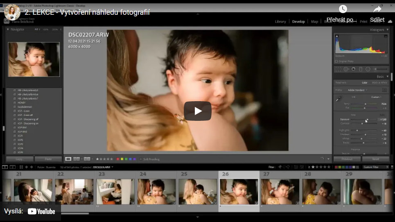
Task: Click the Exposure slider handle
Action: [x=367, y=120]
